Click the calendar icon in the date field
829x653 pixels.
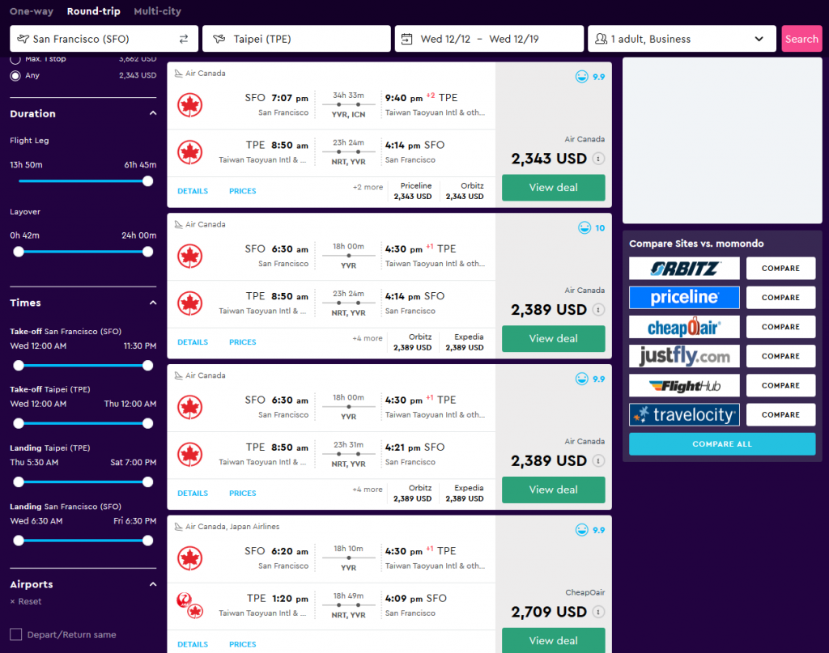pos(406,39)
